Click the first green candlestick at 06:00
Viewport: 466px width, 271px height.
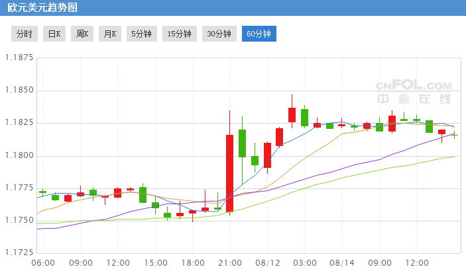43,192
